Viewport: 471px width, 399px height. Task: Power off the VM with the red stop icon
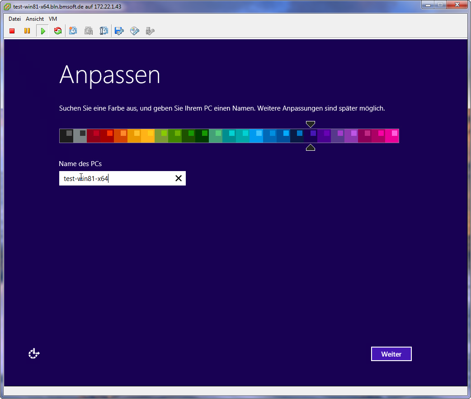tap(12, 31)
